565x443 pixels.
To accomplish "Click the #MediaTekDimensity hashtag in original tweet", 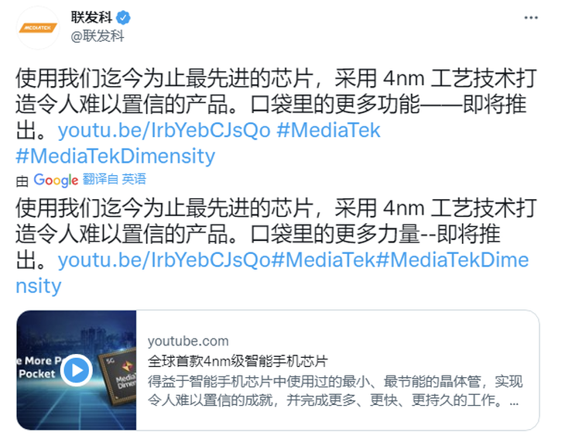I will click(115, 156).
